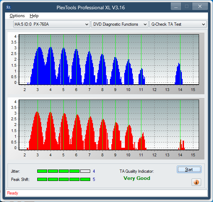213x202 pixels.
Task: Start the TA test
Action: tap(189, 170)
